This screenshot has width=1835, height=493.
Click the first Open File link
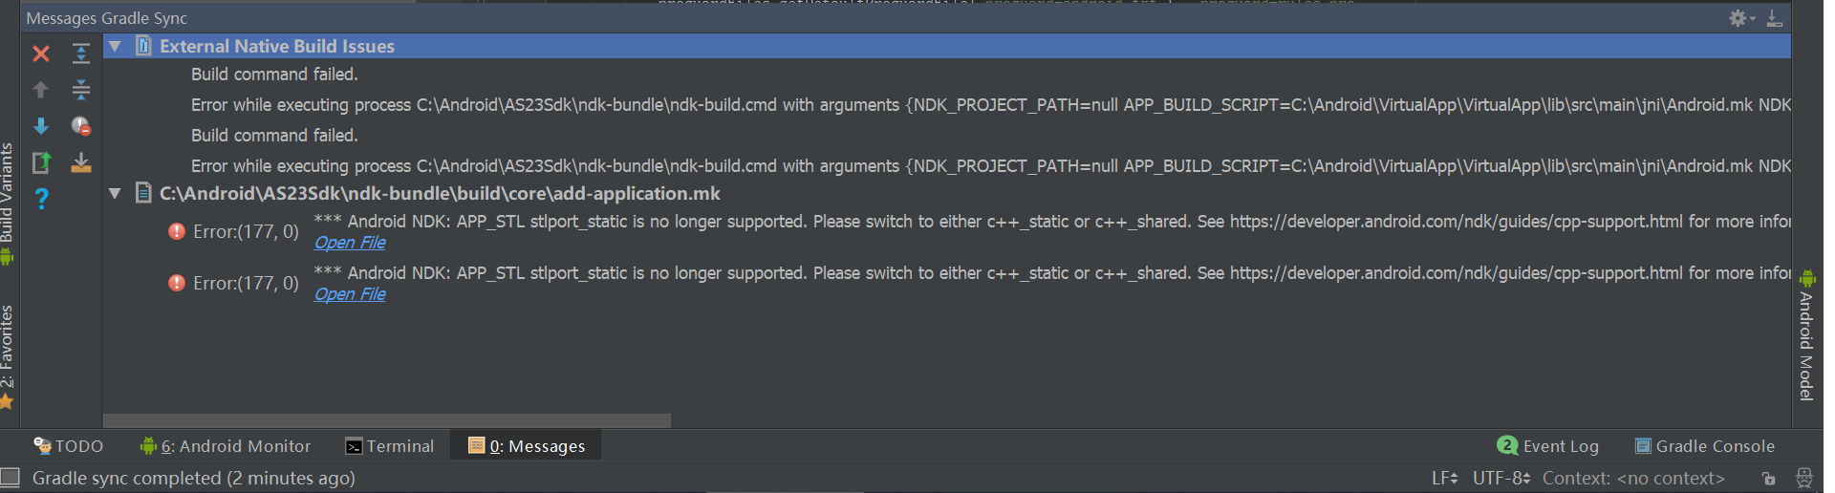coord(350,243)
